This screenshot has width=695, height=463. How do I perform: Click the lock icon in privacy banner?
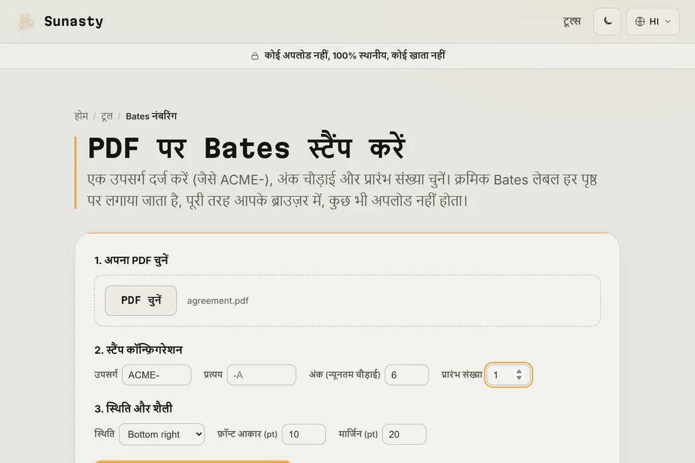[255, 56]
